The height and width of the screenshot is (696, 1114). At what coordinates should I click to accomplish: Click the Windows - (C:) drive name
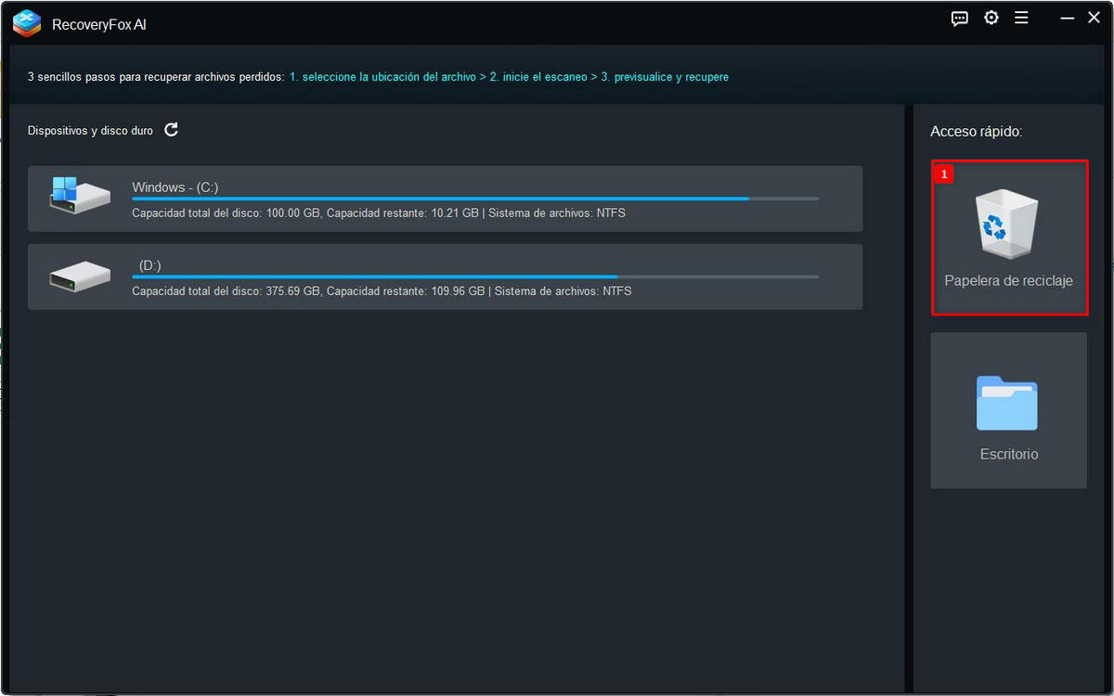(x=175, y=187)
